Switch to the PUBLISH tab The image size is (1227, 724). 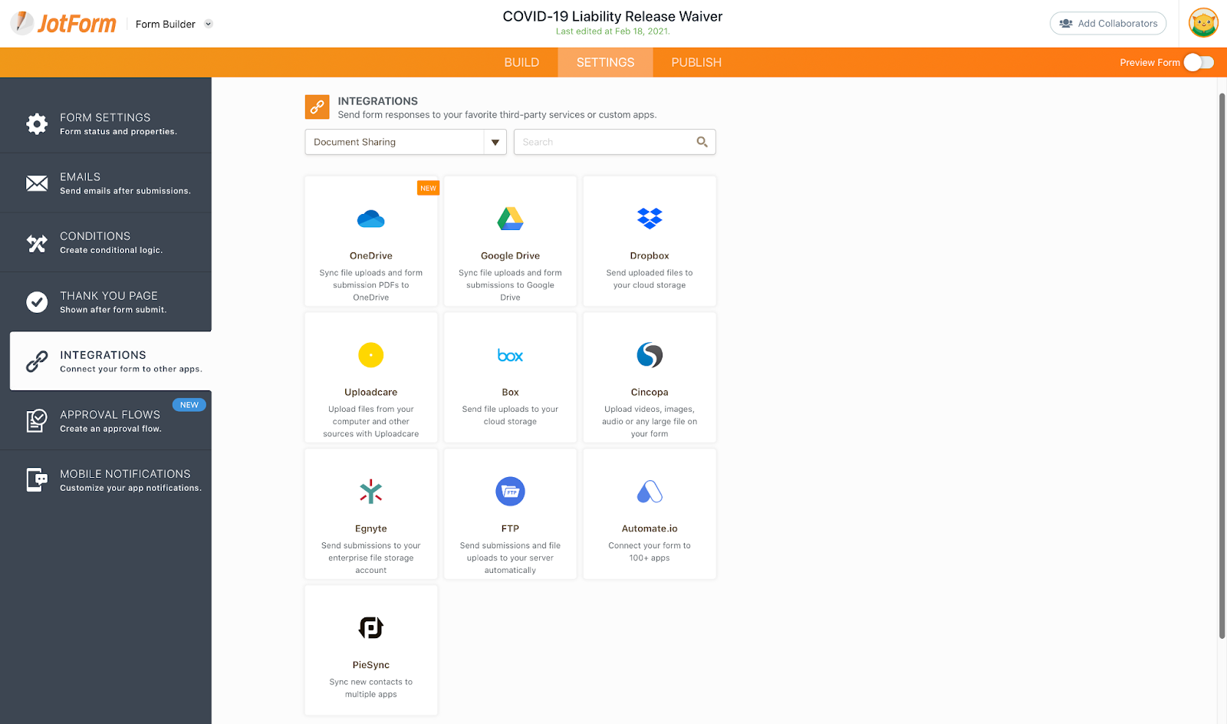click(x=696, y=62)
